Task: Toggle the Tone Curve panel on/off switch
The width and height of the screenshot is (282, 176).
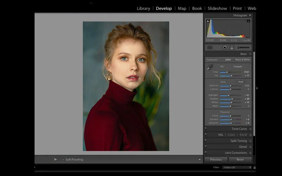Action: pyautogui.click(x=206, y=128)
